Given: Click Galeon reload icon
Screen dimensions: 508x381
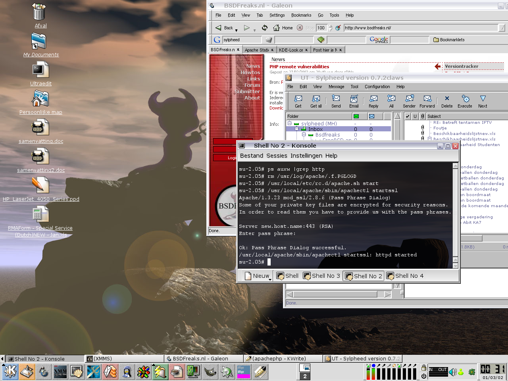Looking at the screenshot, I should [x=265, y=28].
